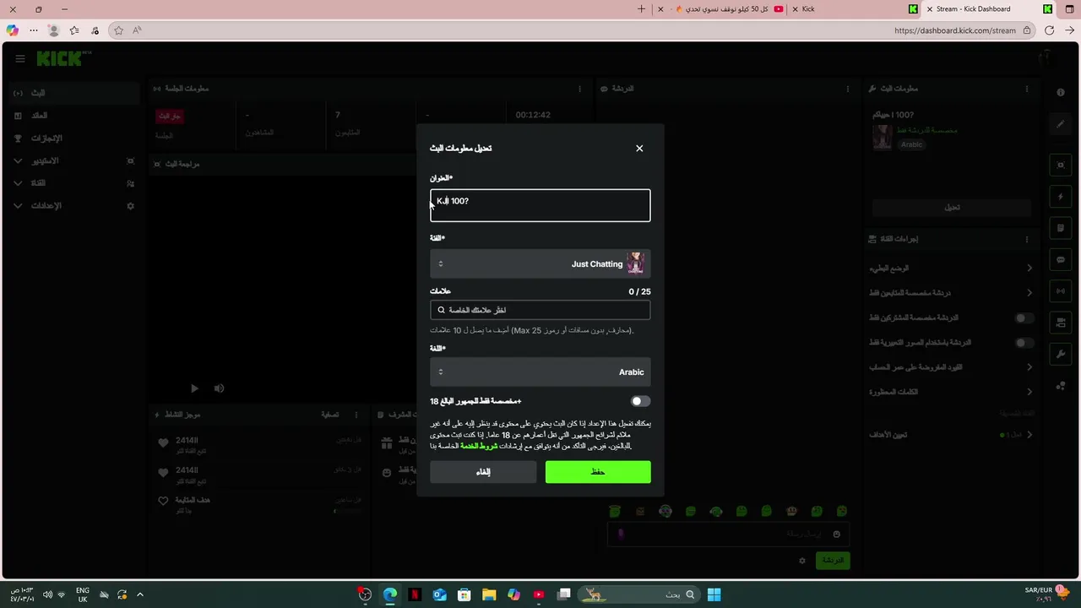Click the camera icon in right toolbar

click(1061, 323)
